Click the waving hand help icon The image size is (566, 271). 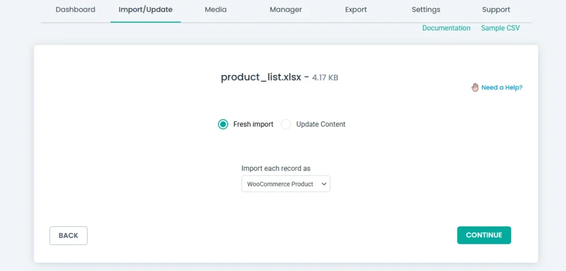475,87
